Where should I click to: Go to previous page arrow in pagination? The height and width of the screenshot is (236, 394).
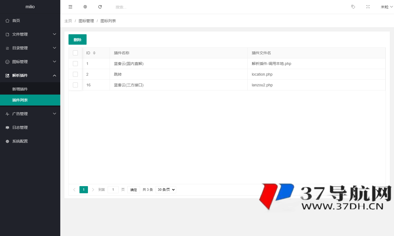pos(74,190)
